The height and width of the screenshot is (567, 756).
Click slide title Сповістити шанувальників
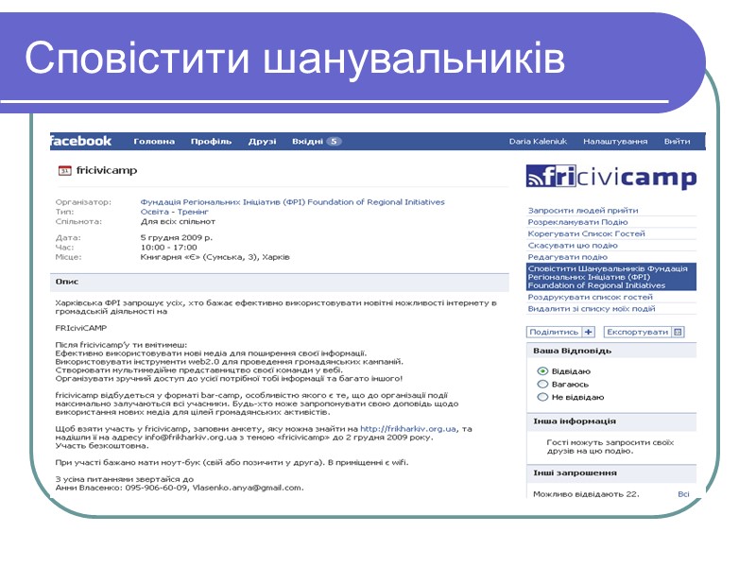[x=295, y=59]
